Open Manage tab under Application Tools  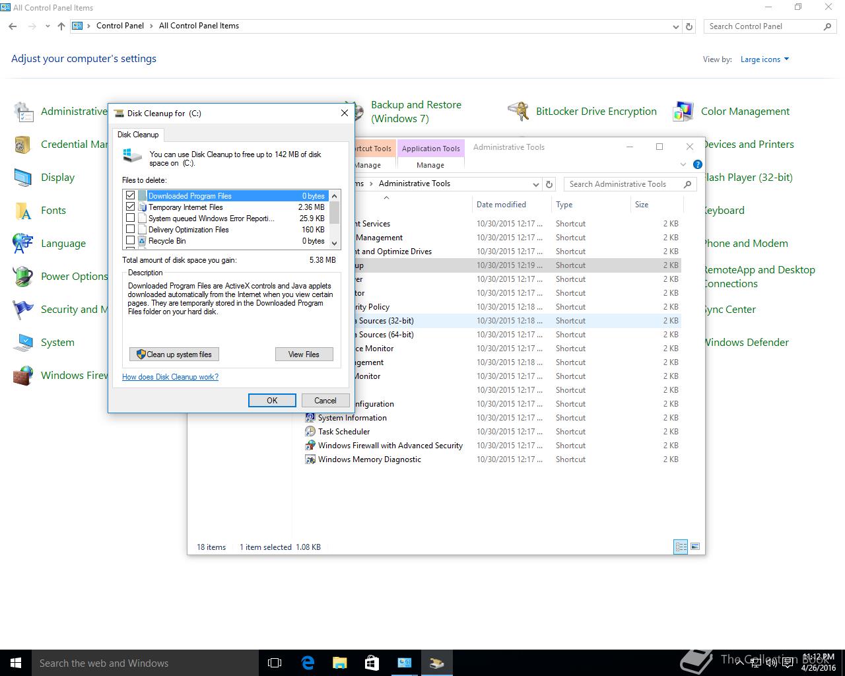pos(430,165)
